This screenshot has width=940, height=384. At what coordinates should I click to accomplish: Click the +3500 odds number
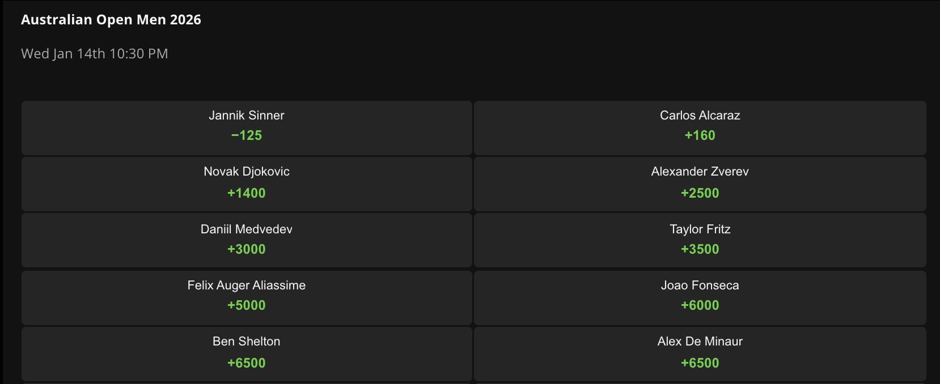[700, 249]
